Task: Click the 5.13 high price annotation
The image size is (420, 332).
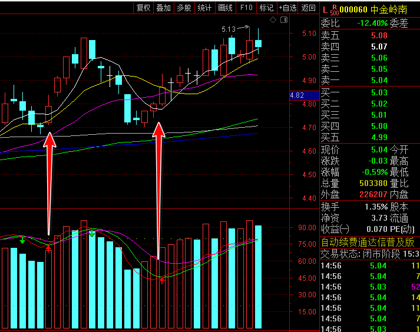Action: click(229, 29)
